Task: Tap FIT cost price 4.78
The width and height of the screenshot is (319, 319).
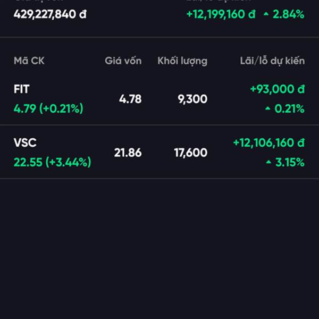Action: point(130,99)
